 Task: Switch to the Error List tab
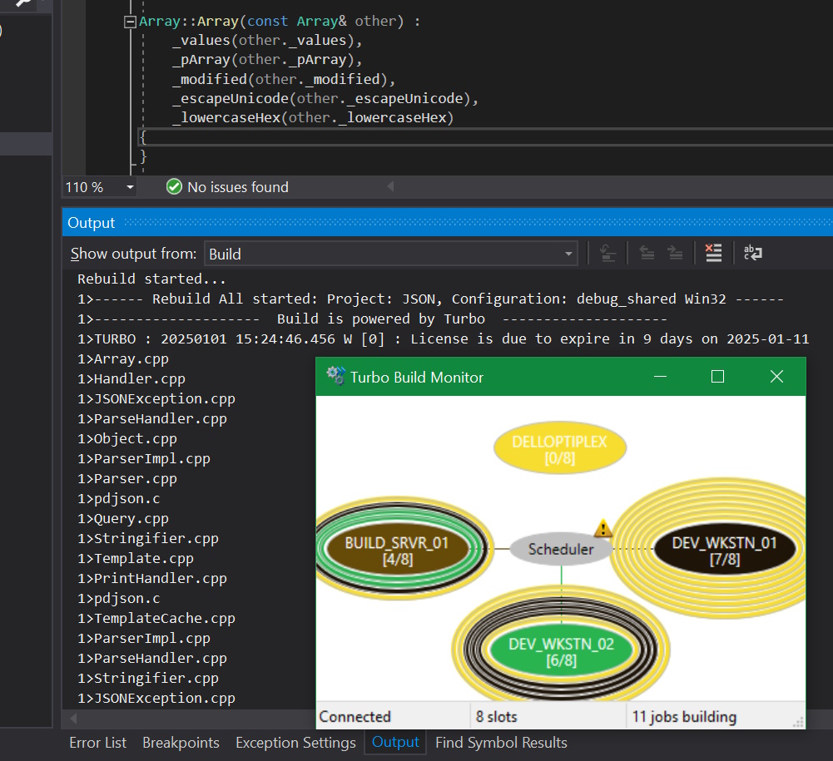click(x=97, y=743)
